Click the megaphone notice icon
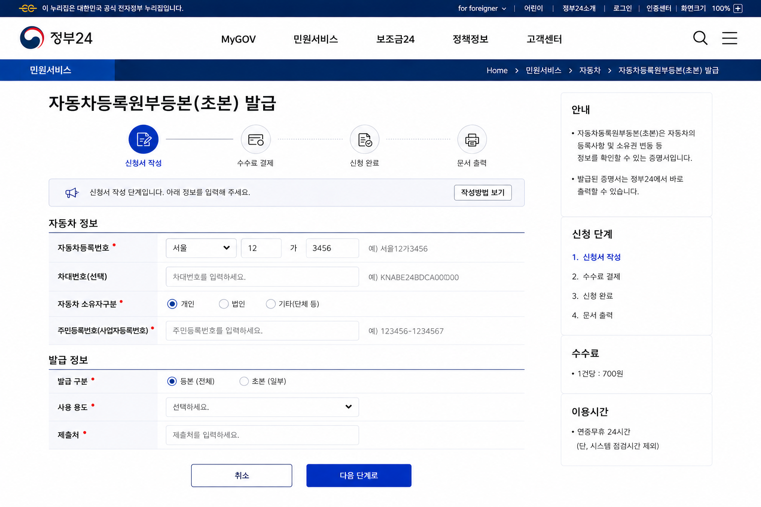Viewport: 761px width, 507px height. tap(72, 193)
